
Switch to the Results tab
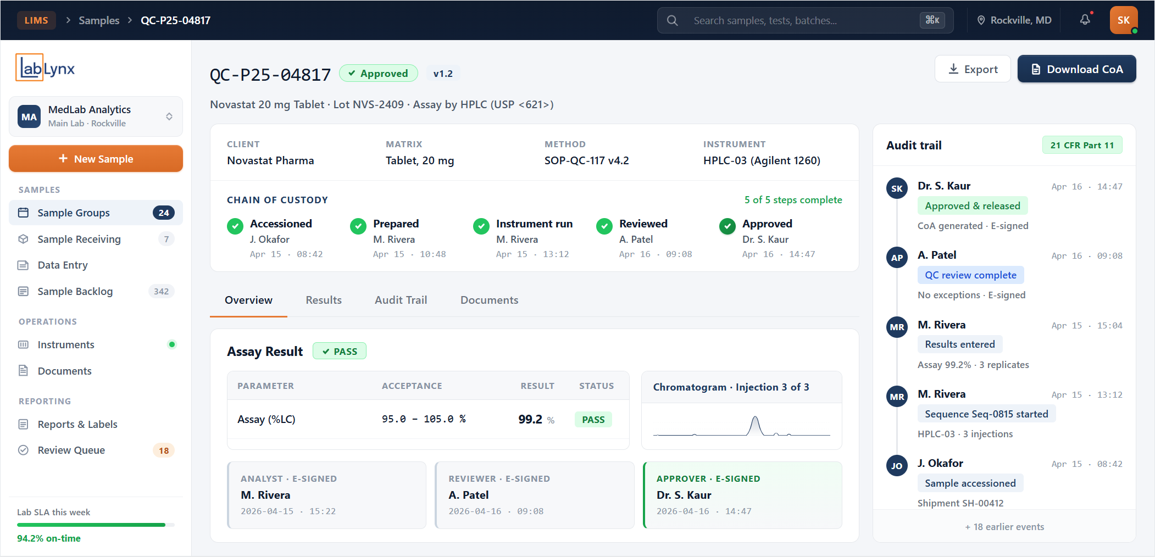click(324, 300)
